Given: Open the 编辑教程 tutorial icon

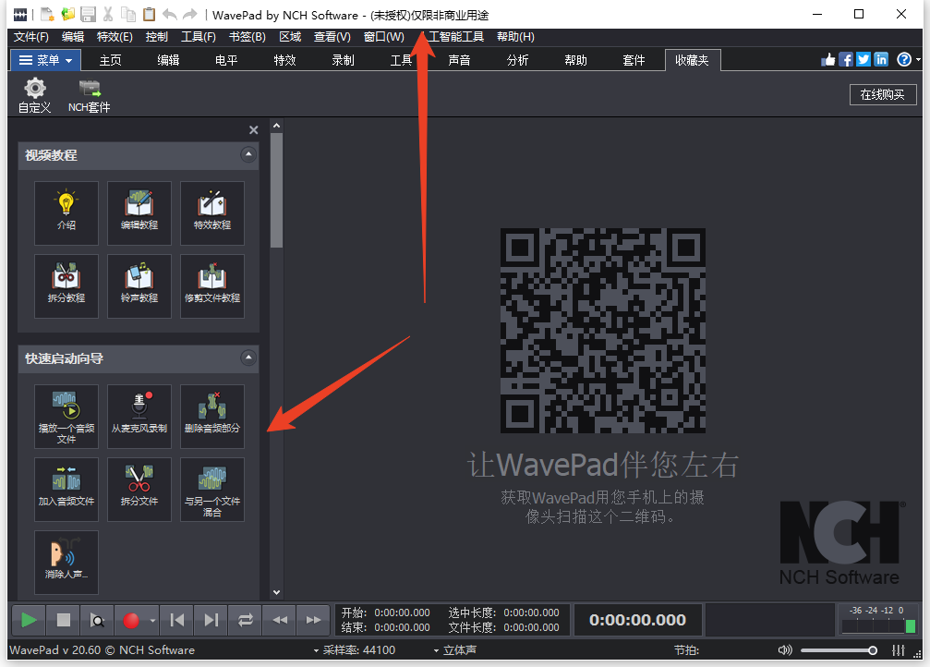Looking at the screenshot, I should [x=139, y=212].
